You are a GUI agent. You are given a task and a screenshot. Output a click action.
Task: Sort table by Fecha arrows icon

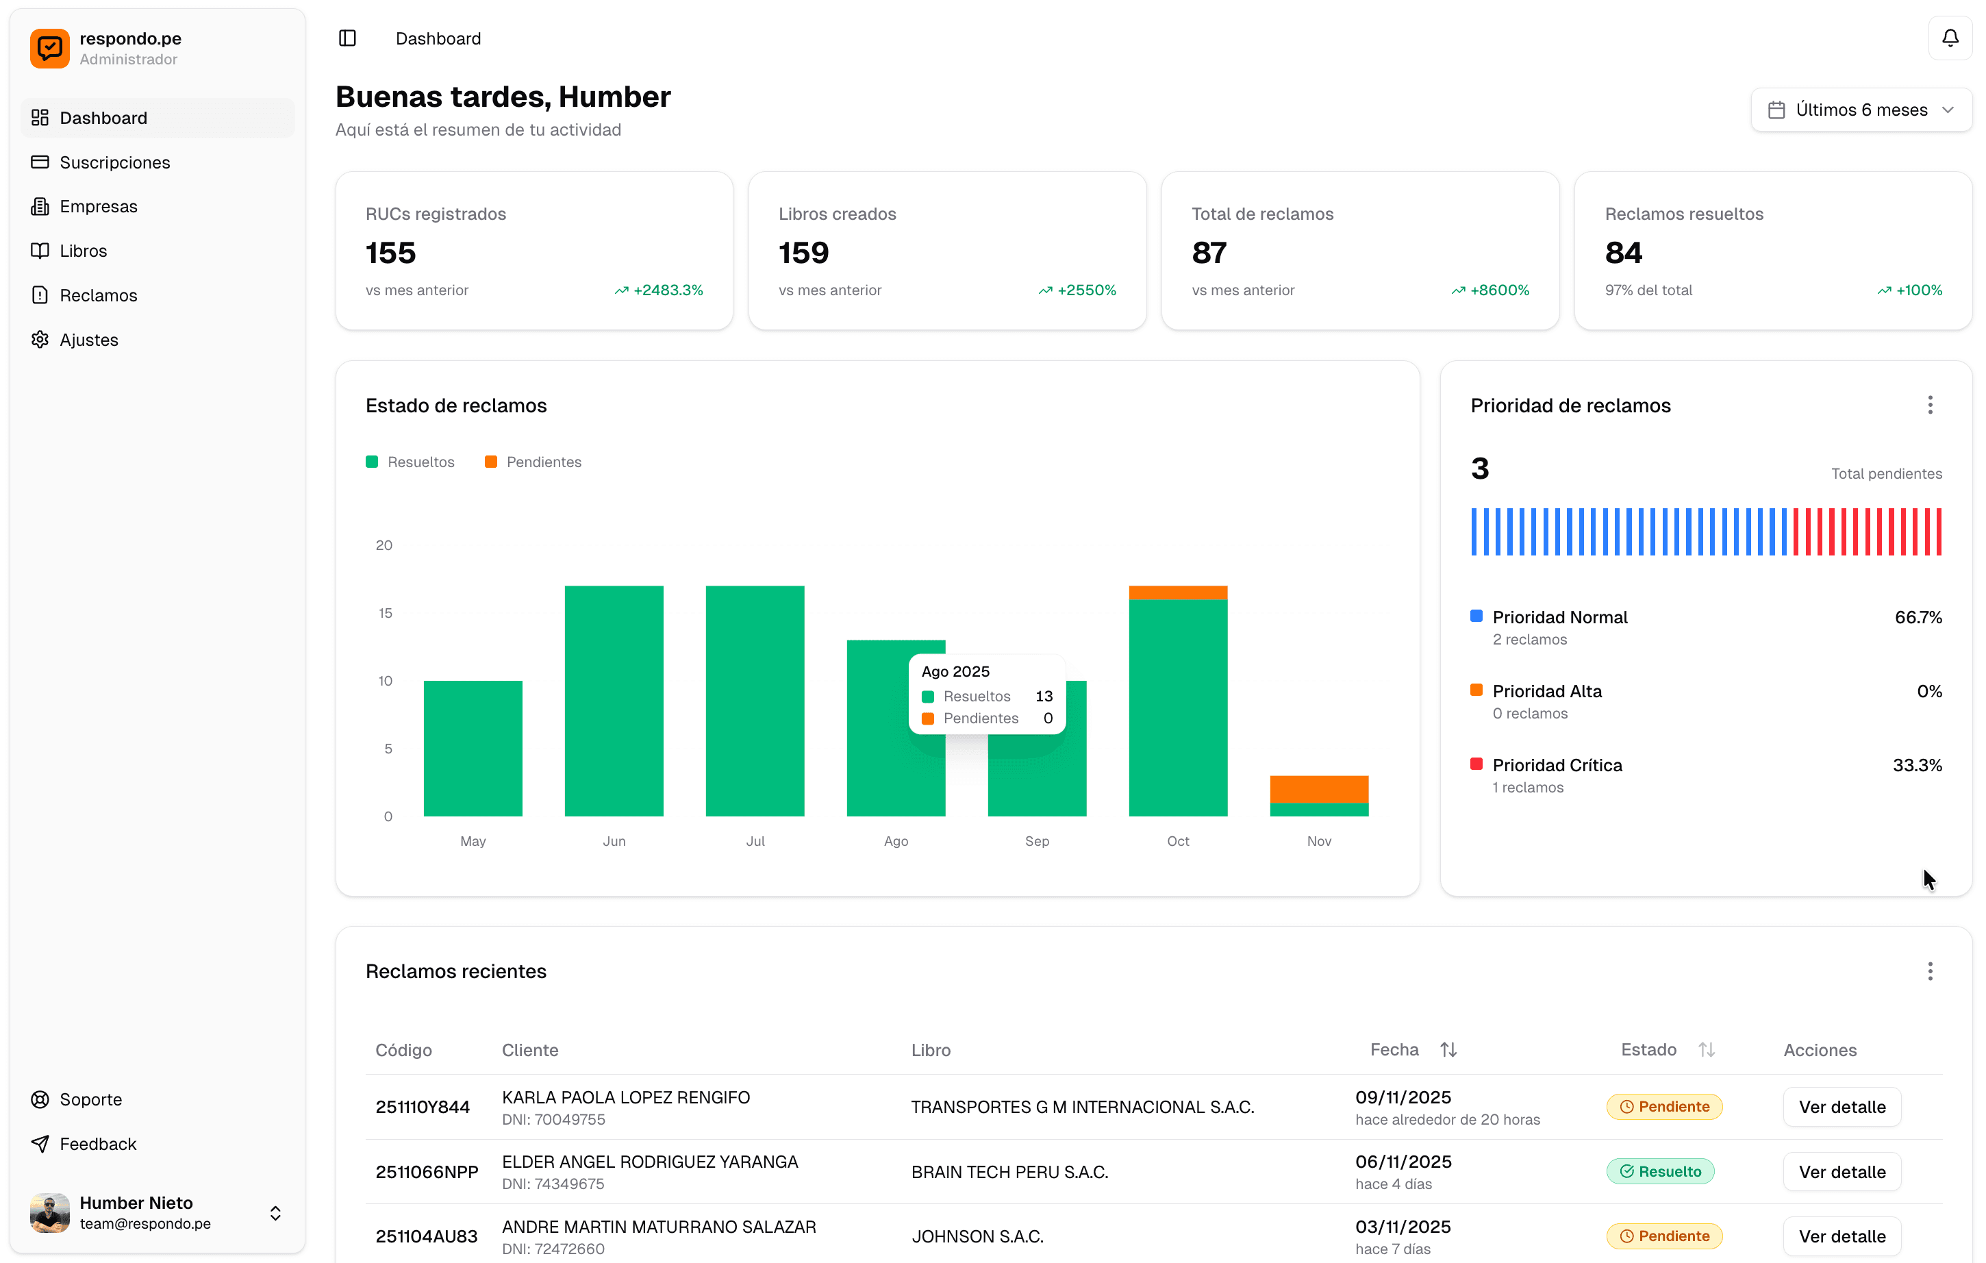(1448, 1049)
